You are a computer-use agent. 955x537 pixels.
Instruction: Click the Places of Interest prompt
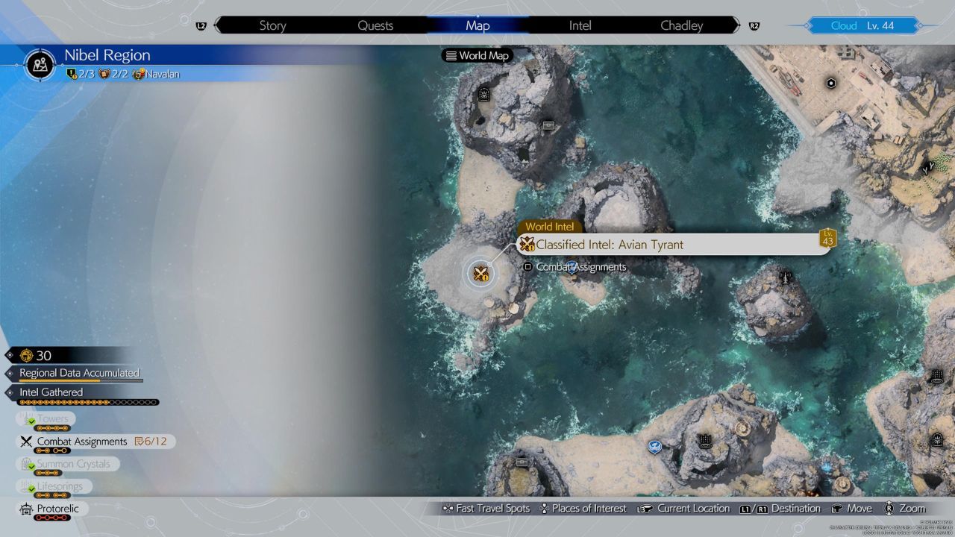[583, 509]
